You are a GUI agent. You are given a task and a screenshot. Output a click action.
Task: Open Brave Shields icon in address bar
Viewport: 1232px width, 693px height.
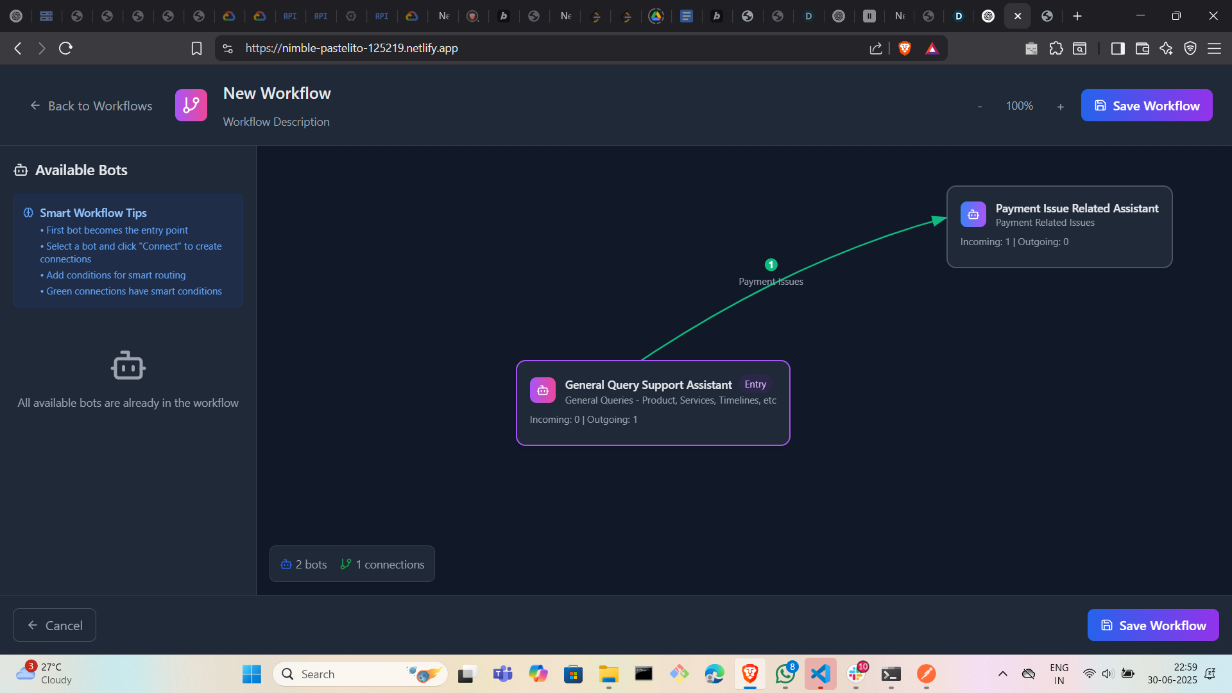coord(905,48)
